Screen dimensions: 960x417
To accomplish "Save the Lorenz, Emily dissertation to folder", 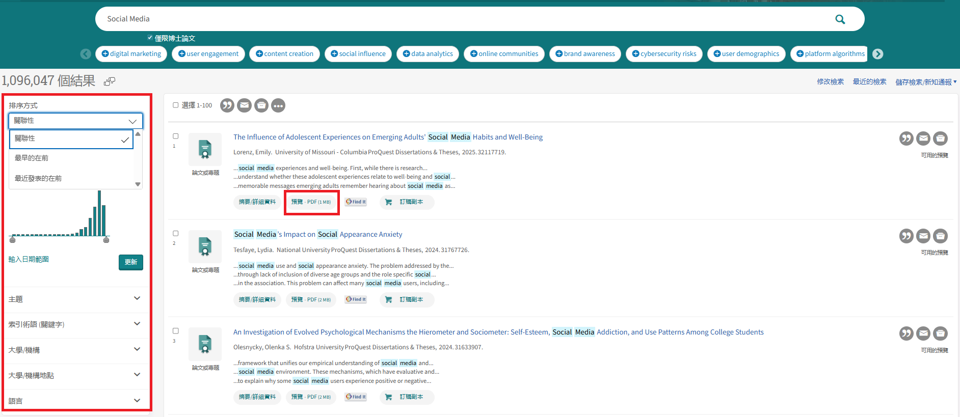I will click(x=940, y=138).
